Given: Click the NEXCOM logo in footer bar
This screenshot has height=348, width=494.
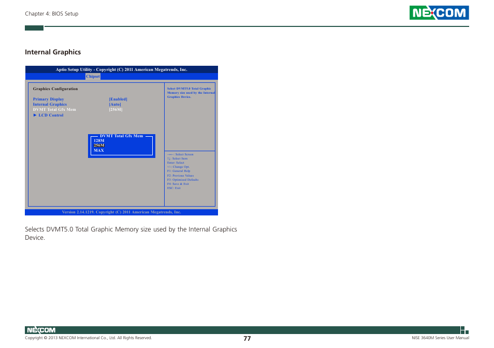Looking at the screenshot, I should pyautogui.click(x=41, y=330).
